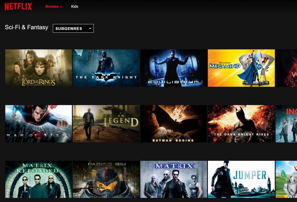The image size is (297, 202).
Task: Open the partially visible Inception poster
Action: pyautogui.click(x=286, y=124)
